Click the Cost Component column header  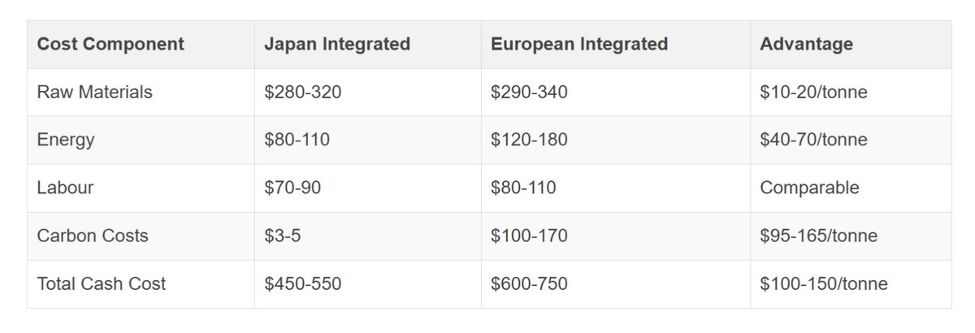pyautogui.click(x=110, y=44)
